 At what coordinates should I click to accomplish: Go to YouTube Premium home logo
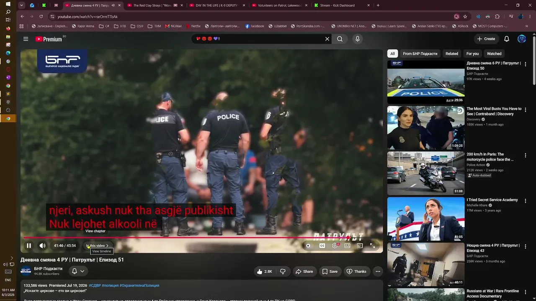point(49,39)
